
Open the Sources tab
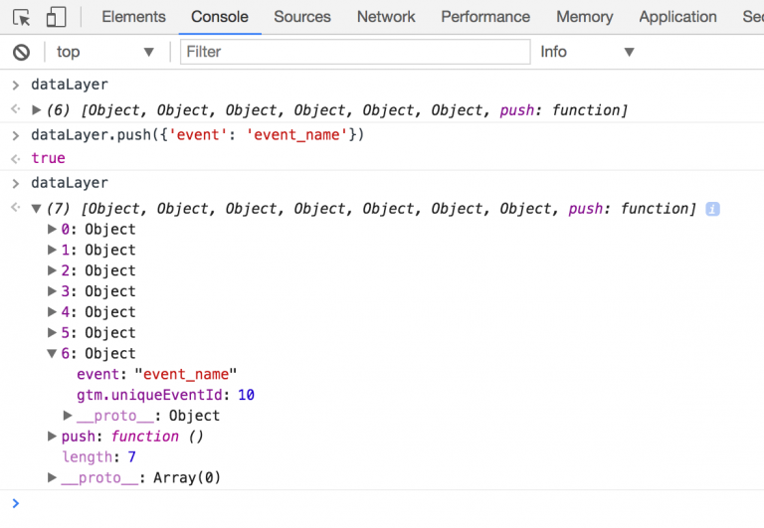tap(301, 17)
